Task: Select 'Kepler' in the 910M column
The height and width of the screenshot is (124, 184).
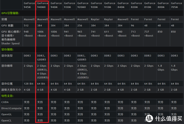Action: tap(109, 19)
